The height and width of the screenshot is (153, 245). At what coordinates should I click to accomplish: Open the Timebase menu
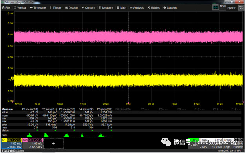(38, 8)
